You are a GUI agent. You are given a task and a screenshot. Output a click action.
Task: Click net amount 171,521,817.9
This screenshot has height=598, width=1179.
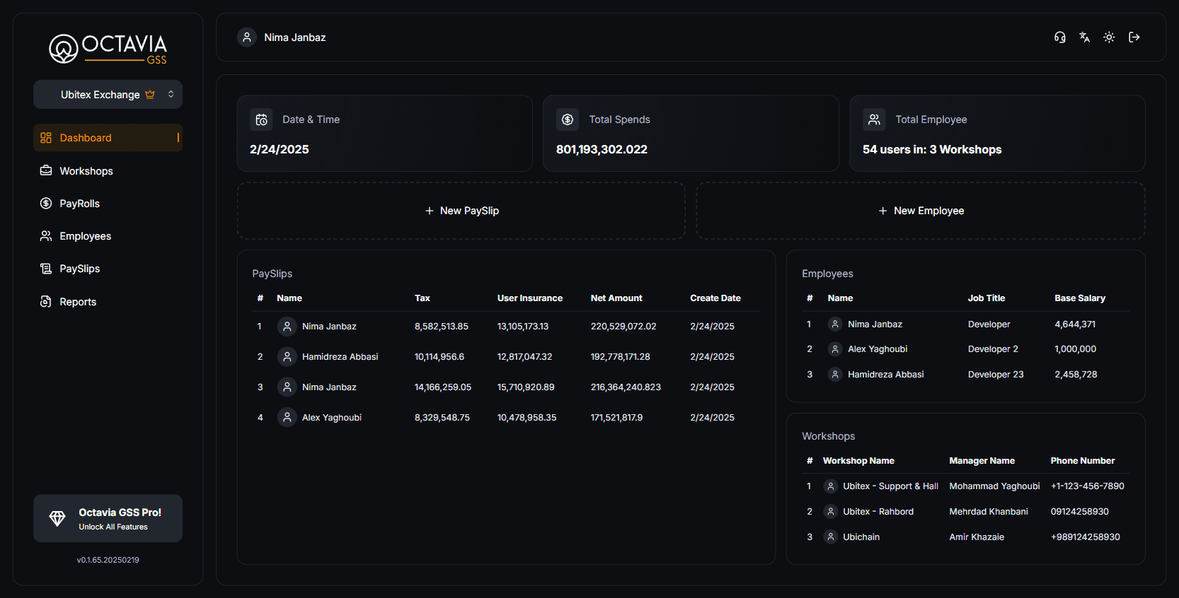tap(616, 418)
